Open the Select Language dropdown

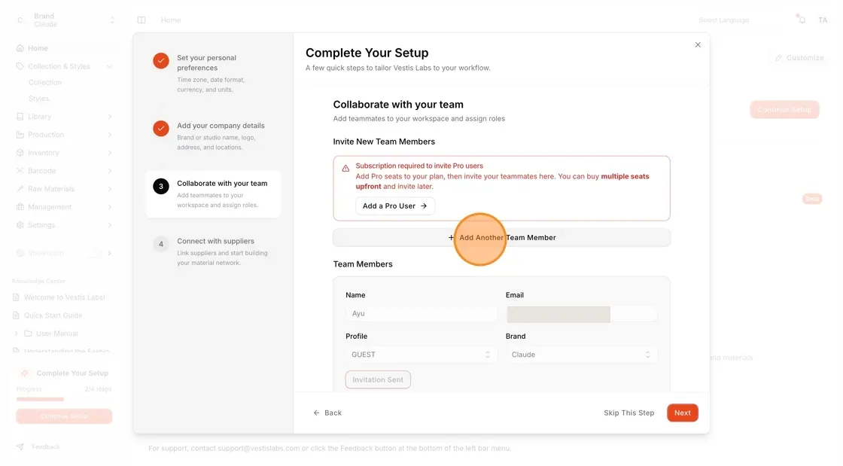(x=723, y=20)
